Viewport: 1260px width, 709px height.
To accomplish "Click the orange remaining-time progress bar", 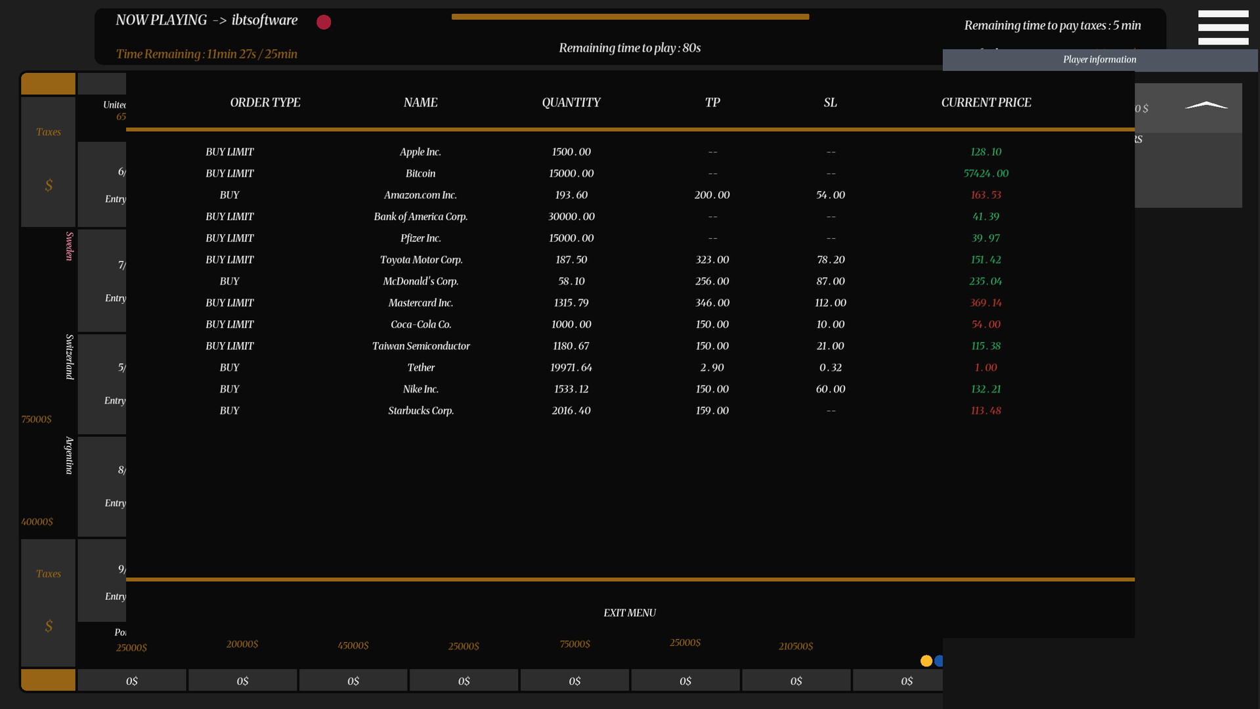I will click(630, 17).
